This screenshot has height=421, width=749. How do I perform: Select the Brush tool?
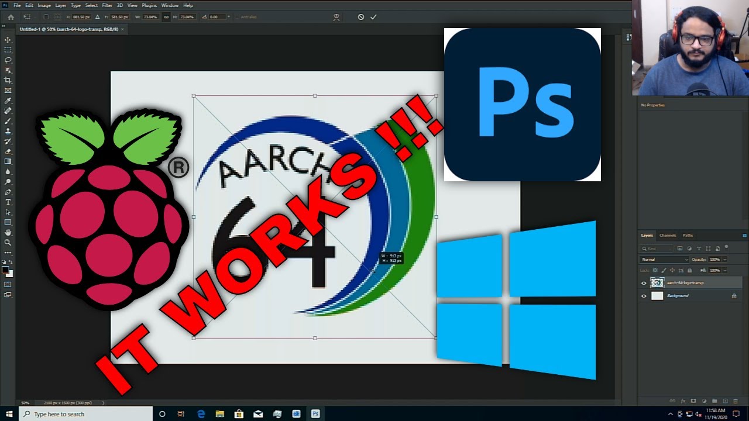pyautogui.click(x=8, y=121)
